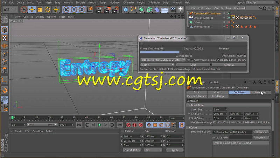The width and height of the screenshot is (280, 158).
Task: Open the Object (Rel) dropdown
Action: 132,150
